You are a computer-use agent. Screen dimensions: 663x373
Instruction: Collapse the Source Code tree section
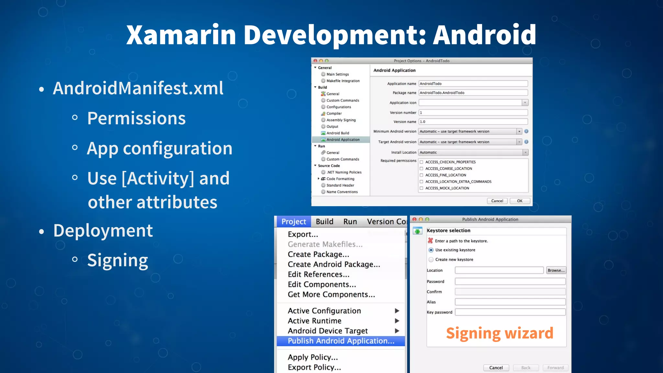coord(315,166)
